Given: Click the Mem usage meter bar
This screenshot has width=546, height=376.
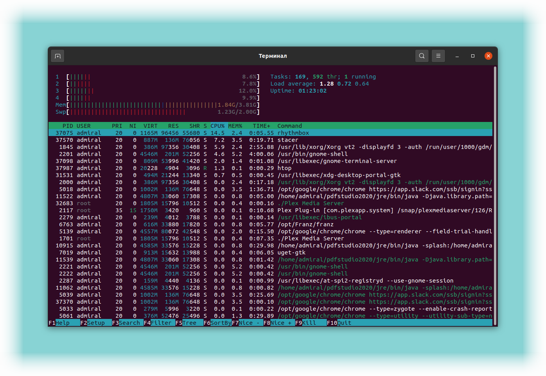Looking at the screenshot, I should pyautogui.click(x=157, y=105).
